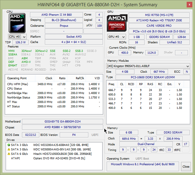195x175 pixels.
Task: Select the HT Status row
Action: (54, 106)
